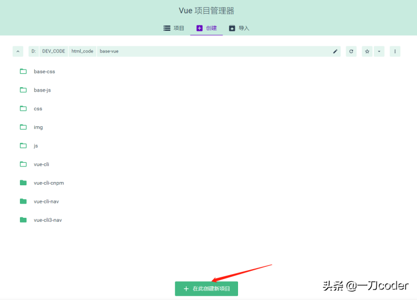The image size is (417, 300).
Task: Click the vue-cli-nav filled folder icon
Action: [23, 201]
